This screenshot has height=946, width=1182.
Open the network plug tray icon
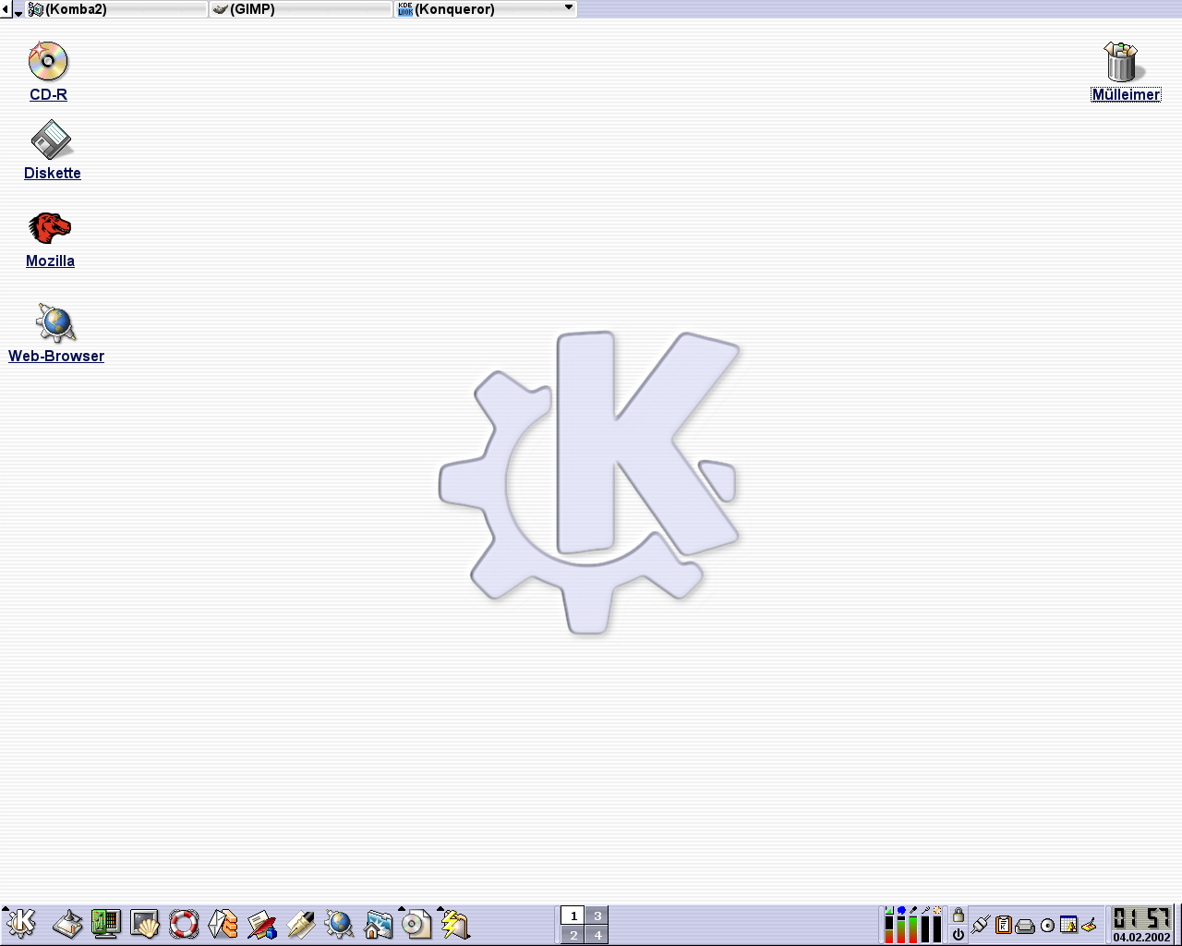tap(981, 924)
